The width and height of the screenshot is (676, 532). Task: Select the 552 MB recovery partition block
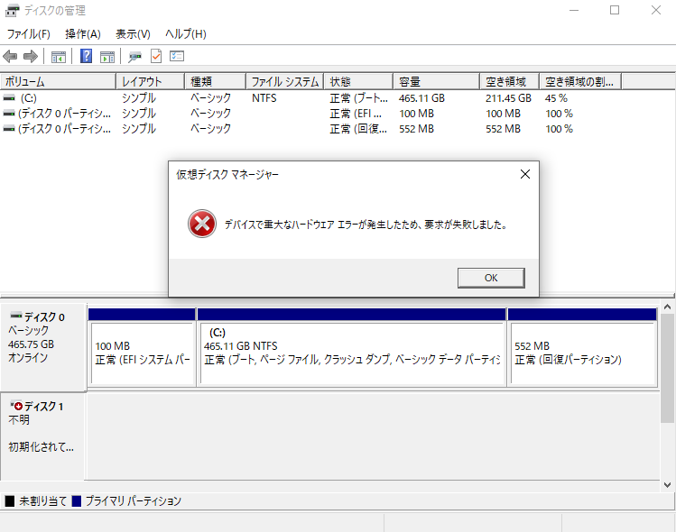point(581,353)
